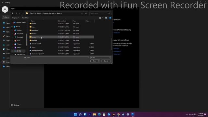Open Premiere Pro from taskbar
Image resolution: width=208 pixels, height=117 pixels.
pyautogui.click(x=90, y=114)
